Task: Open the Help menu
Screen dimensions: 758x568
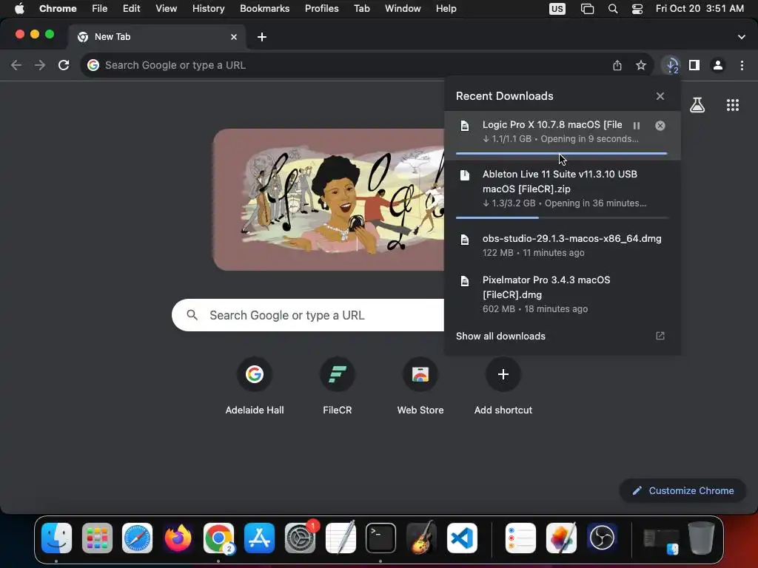Action: 446,9
